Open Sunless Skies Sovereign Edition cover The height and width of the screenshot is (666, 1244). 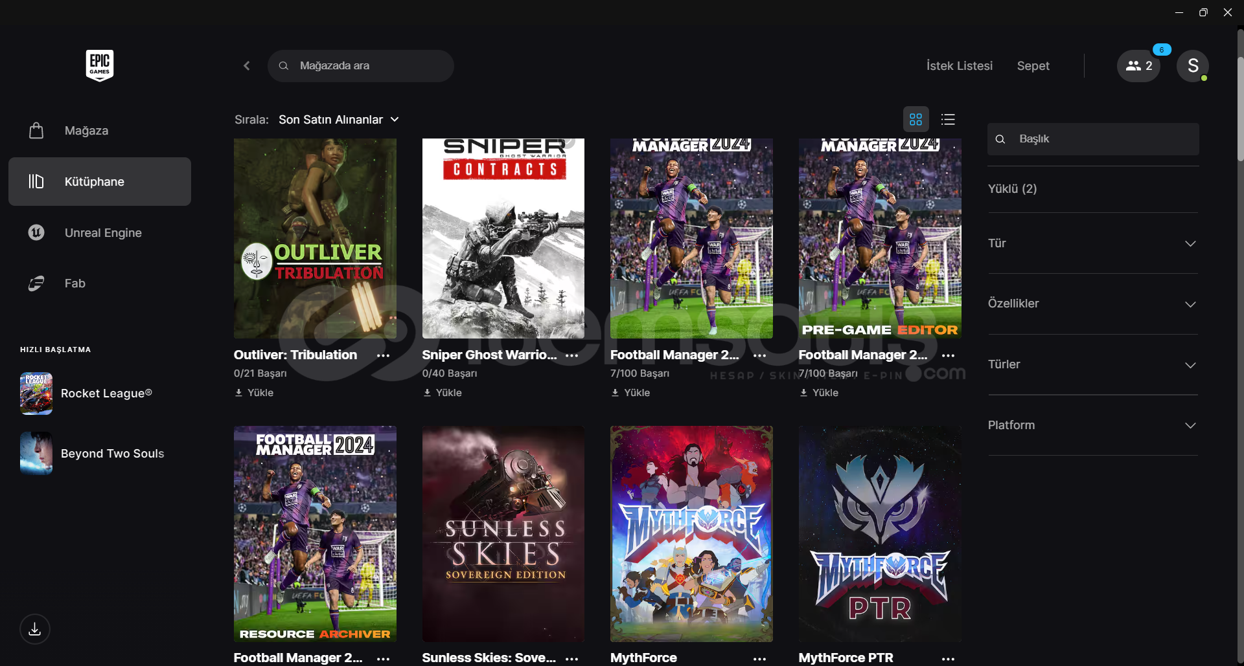(x=503, y=534)
